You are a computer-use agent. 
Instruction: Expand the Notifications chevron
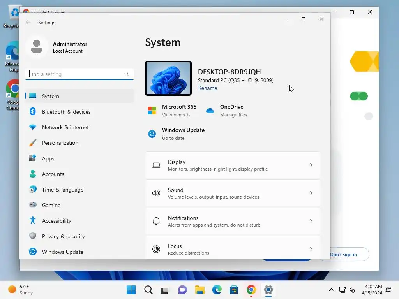(311, 221)
